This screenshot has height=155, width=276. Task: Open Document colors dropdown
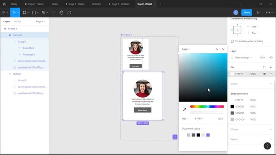tap(192, 129)
